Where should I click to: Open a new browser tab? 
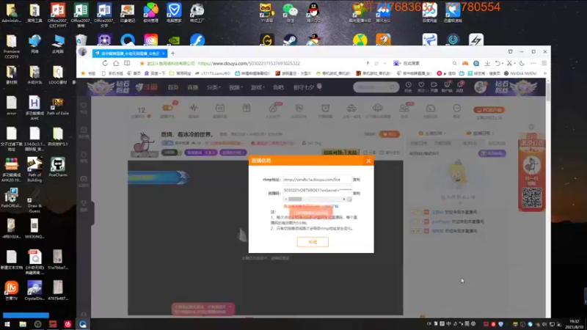tap(173, 53)
